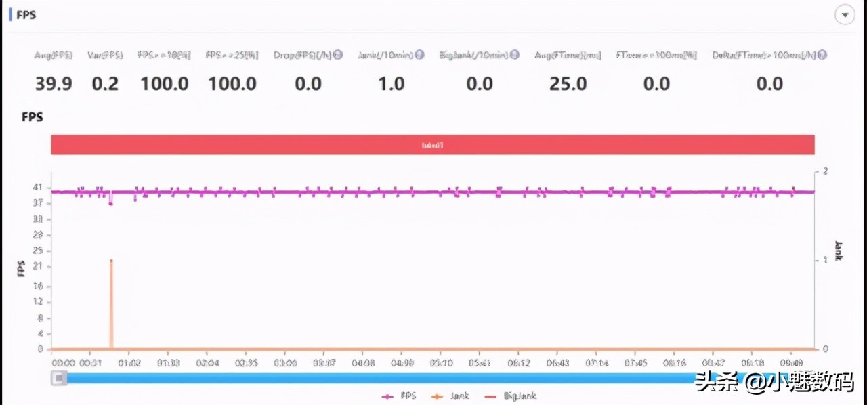
Task: Click the Avg(FTime) value 25.0
Action: click(568, 84)
